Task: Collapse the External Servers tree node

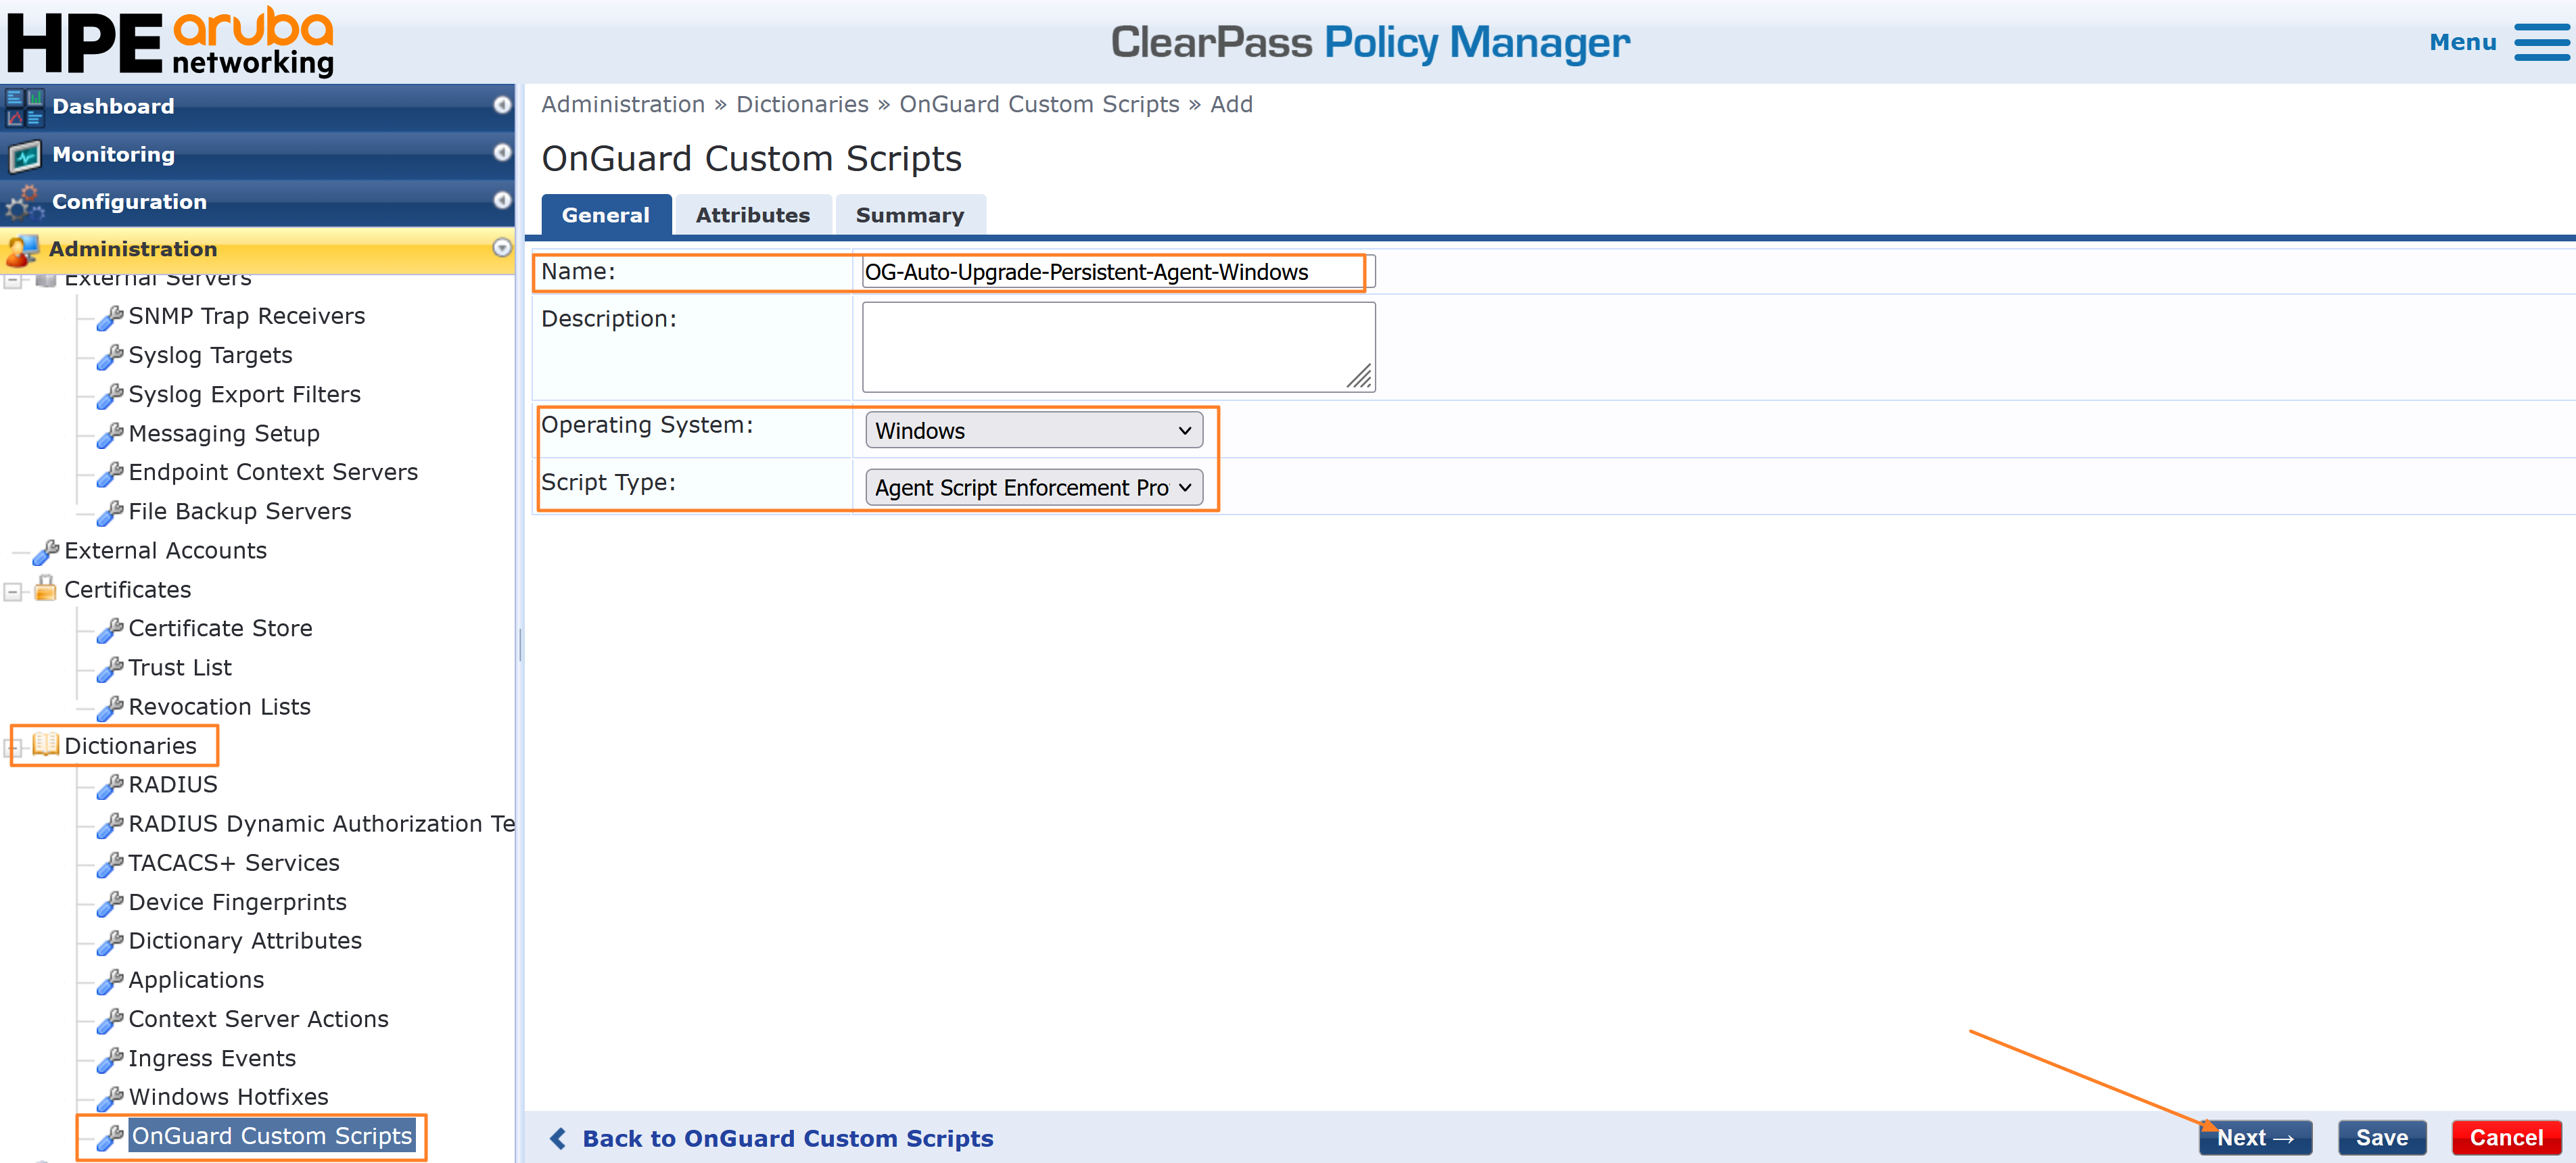Action: 13,280
